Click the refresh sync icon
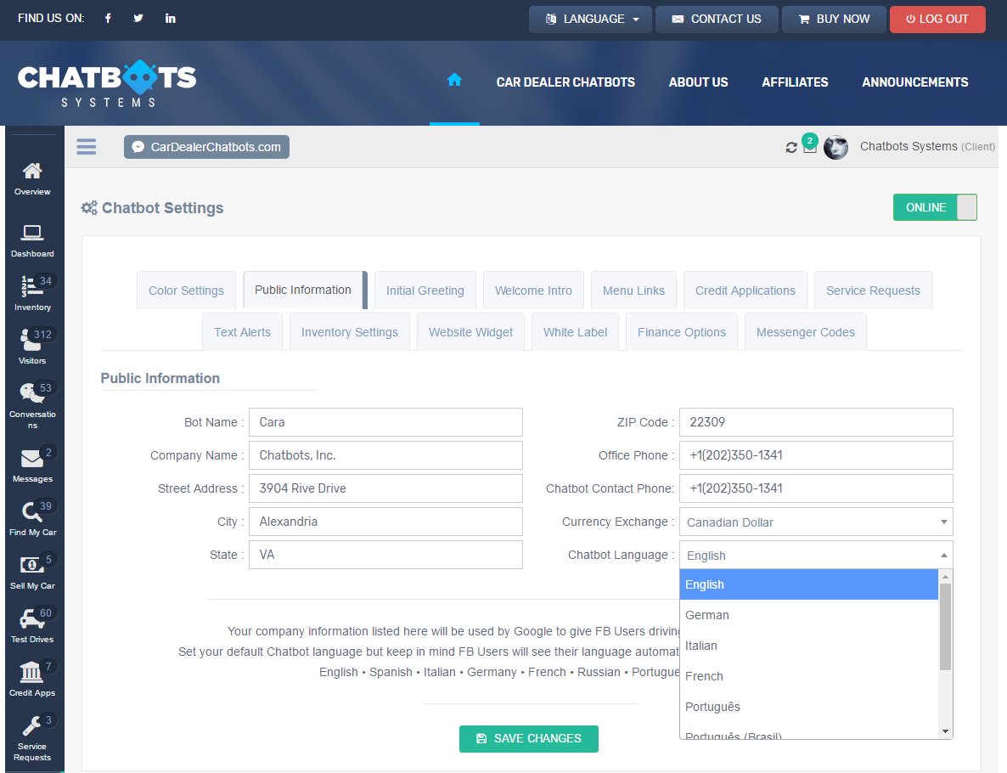1007x773 pixels. point(791,148)
